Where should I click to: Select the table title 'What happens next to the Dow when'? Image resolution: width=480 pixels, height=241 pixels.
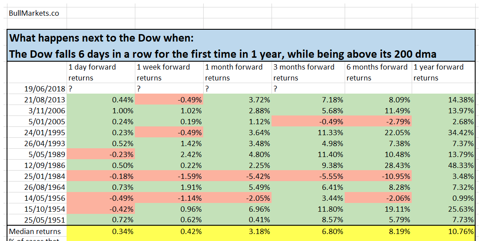(101, 38)
